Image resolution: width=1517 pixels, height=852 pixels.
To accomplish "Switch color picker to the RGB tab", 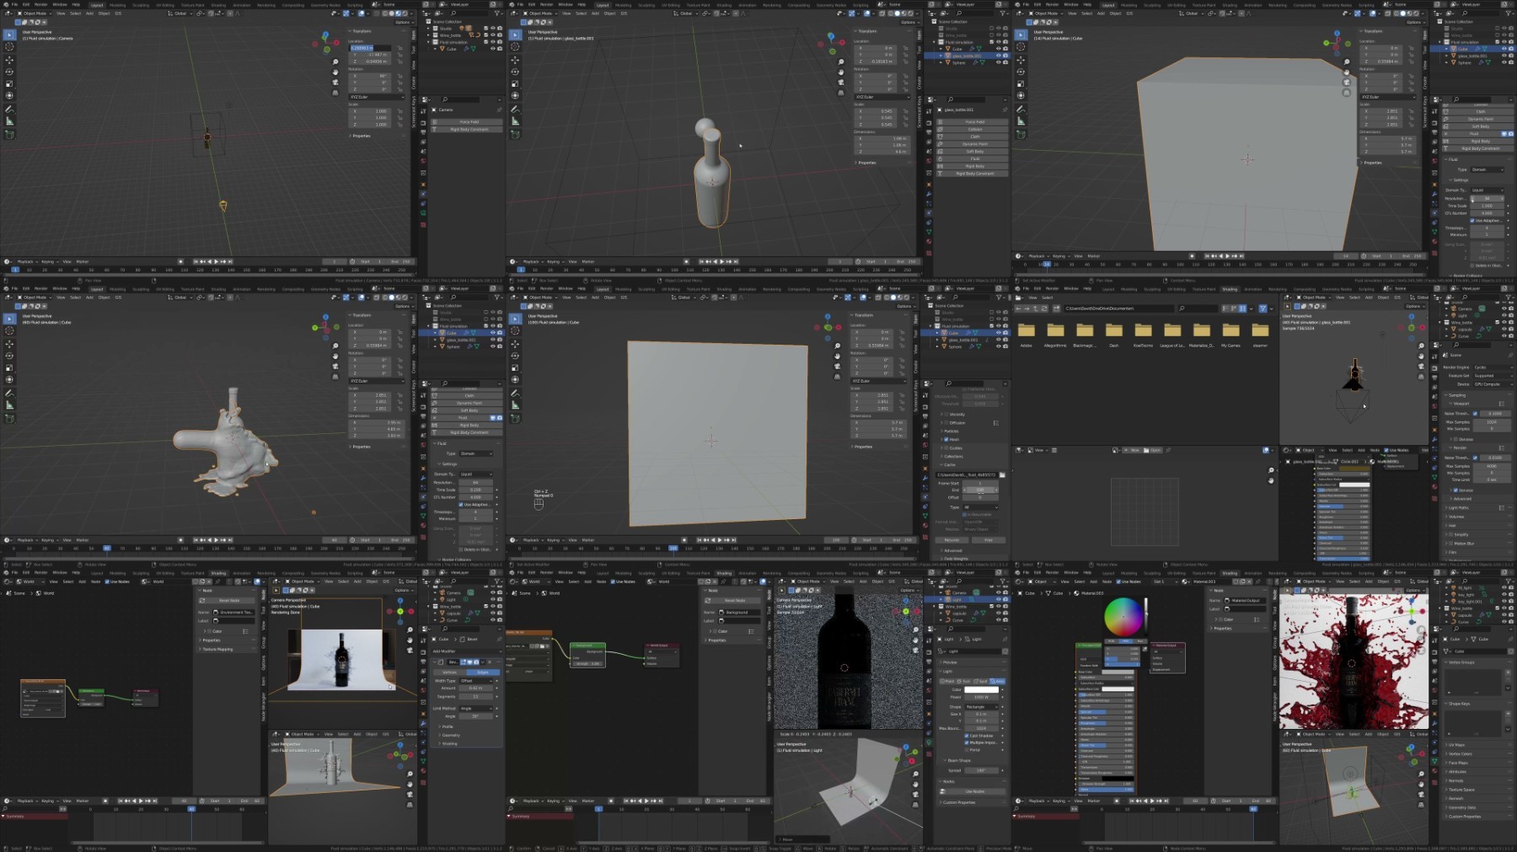I will pos(1111,641).
